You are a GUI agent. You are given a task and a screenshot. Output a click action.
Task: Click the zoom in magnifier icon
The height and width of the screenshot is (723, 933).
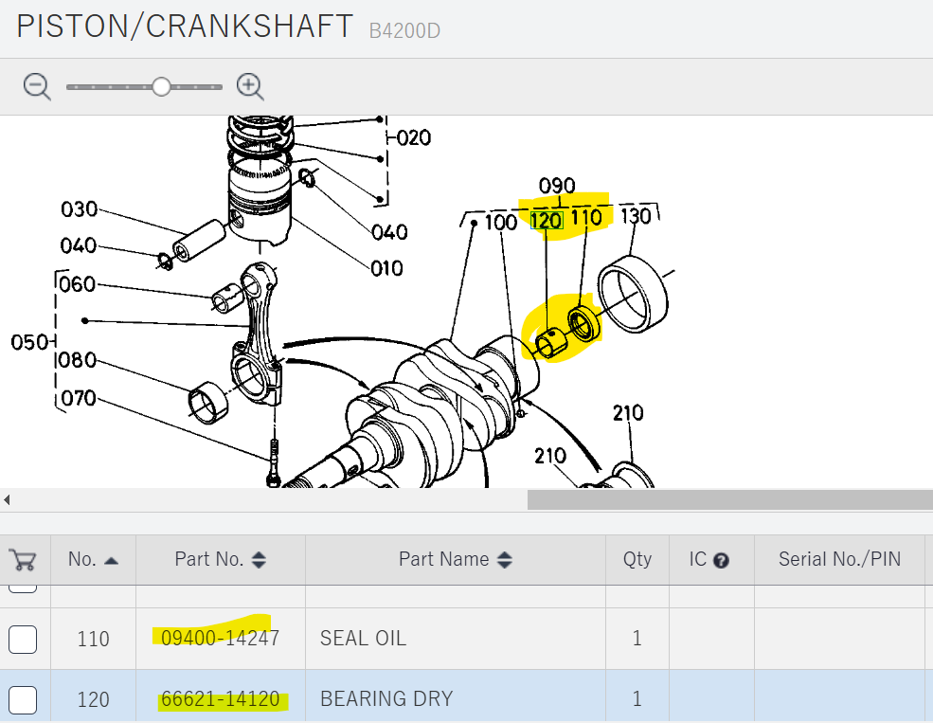click(x=250, y=86)
